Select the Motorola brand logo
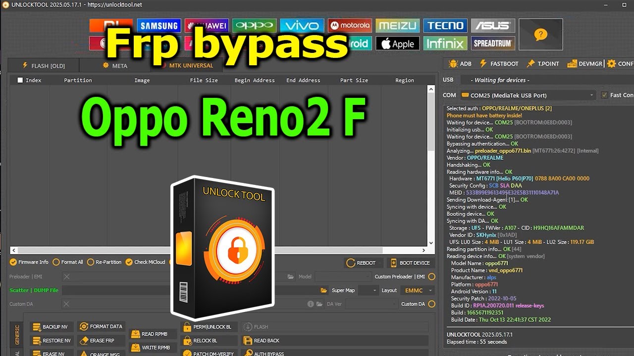The image size is (634, 356). 349,26
